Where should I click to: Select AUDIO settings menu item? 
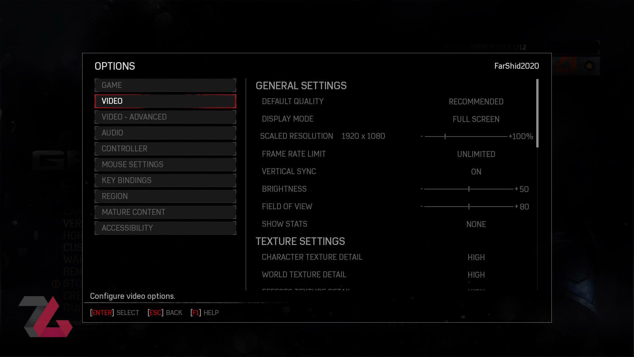165,133
